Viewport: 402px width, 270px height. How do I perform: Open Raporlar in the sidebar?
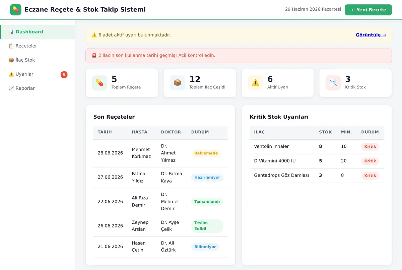click(38, 88)
